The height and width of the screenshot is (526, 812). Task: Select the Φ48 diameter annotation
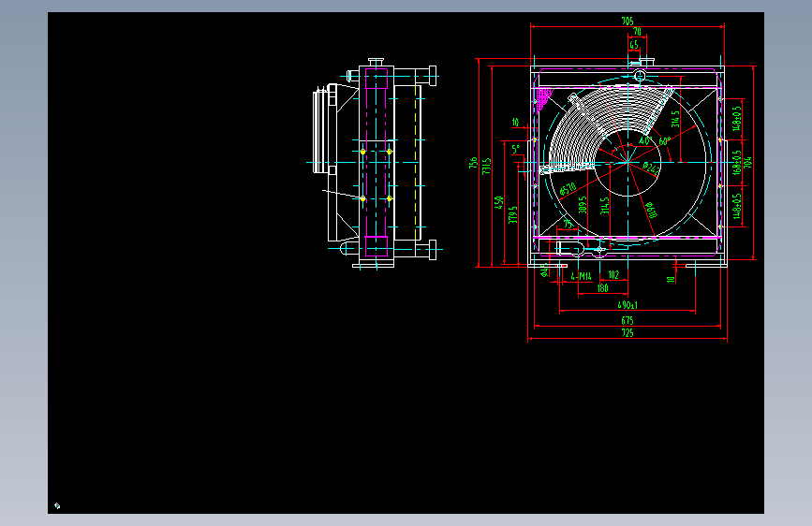coord(544,270)
